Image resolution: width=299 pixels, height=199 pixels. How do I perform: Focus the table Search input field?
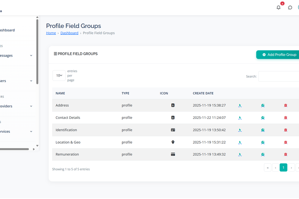pyautogui.click(x=278, y=77)
